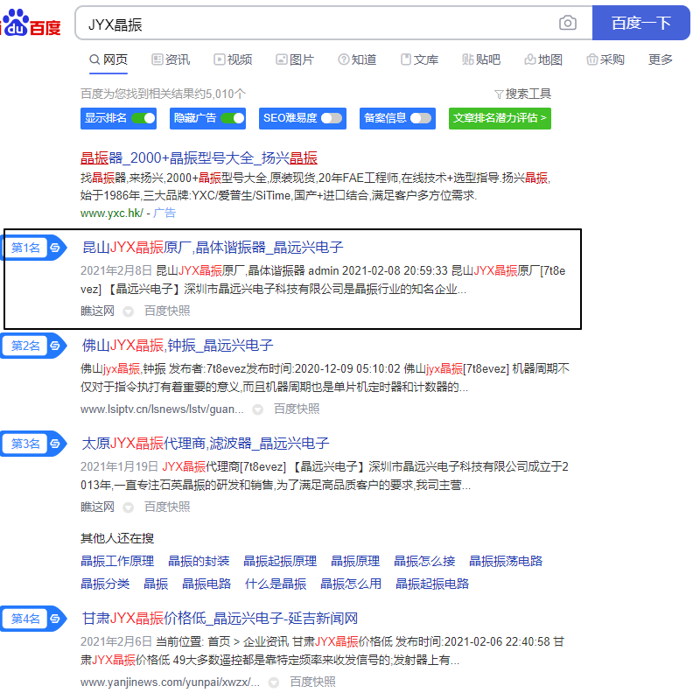Open result 甘肃JYX晶振价格低

click(220, 619)
